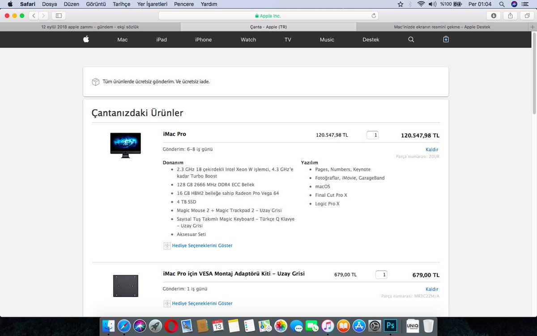Launch Opera browser from the Dock
The image size is (537, 336).
point(171,326)
